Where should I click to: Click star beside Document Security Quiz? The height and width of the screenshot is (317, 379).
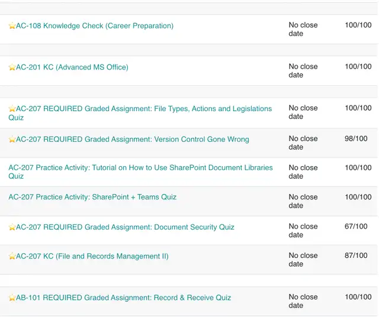[12, 227]
